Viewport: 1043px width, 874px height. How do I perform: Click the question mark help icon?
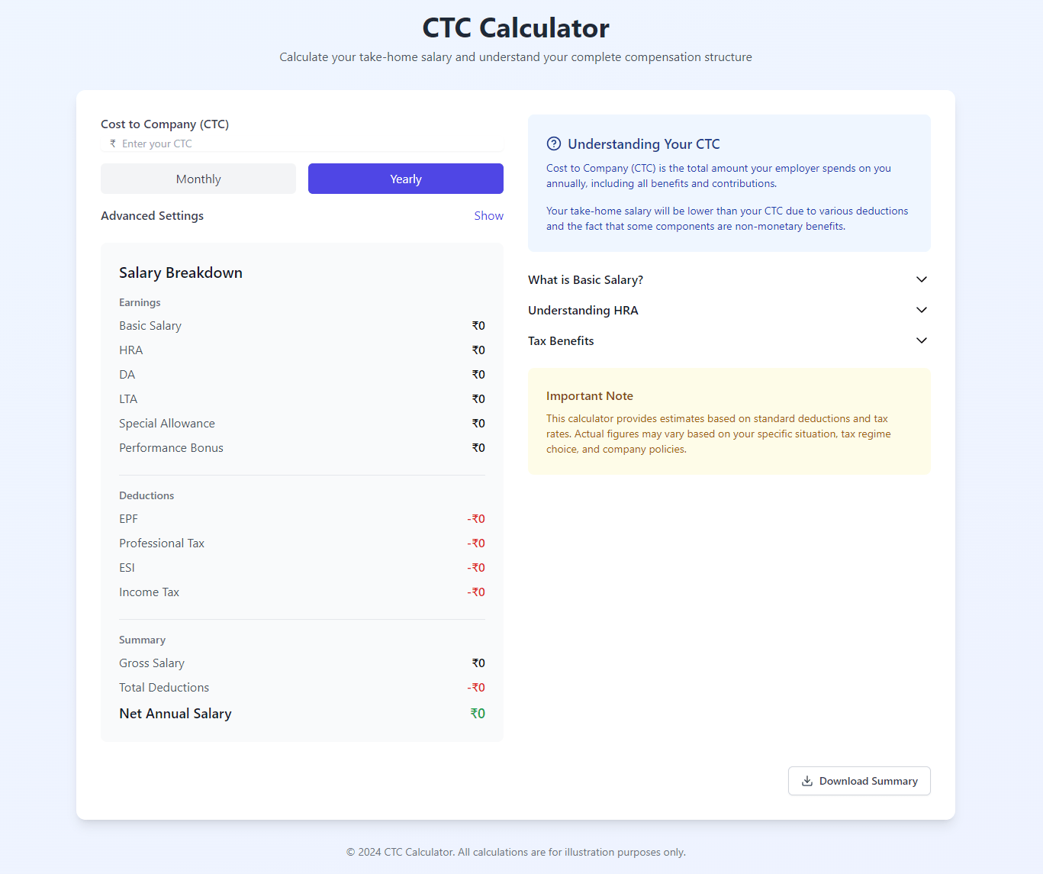click(x=553, y=144)
